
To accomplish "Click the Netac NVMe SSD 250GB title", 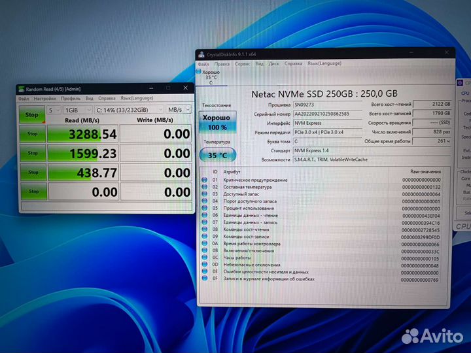I will 324,94.
